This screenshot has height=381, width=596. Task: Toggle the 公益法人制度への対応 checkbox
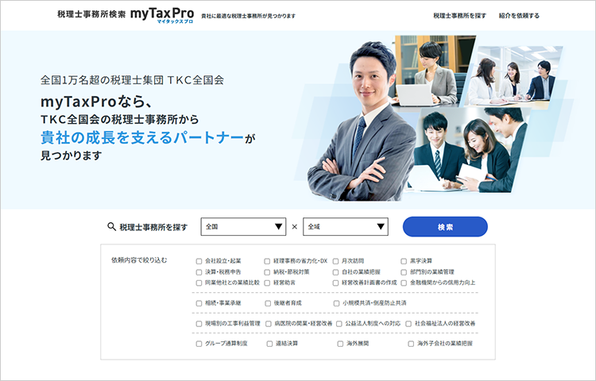click(x=339, y=324)
